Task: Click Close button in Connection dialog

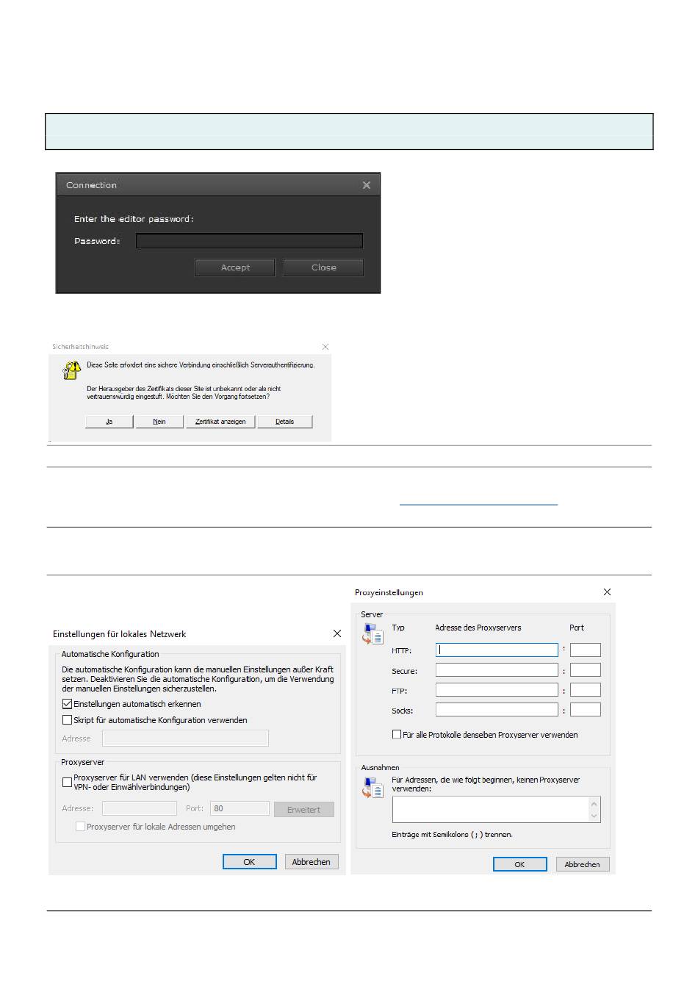Action: (x=323, y=267)
